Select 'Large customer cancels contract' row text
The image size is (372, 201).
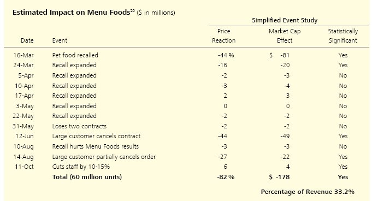click(96, 136)
